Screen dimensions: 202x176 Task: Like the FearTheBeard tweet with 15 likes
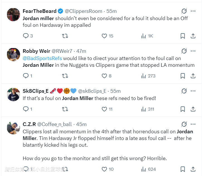(104, 36)
